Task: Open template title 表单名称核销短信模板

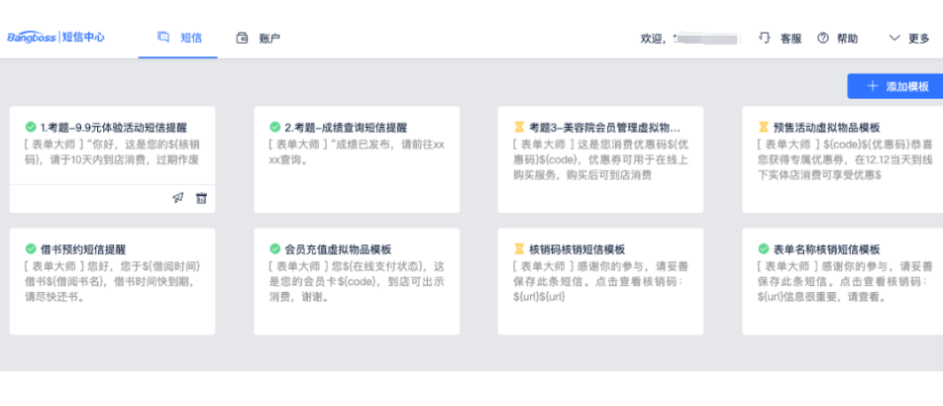Action: [x=827, y=249]
